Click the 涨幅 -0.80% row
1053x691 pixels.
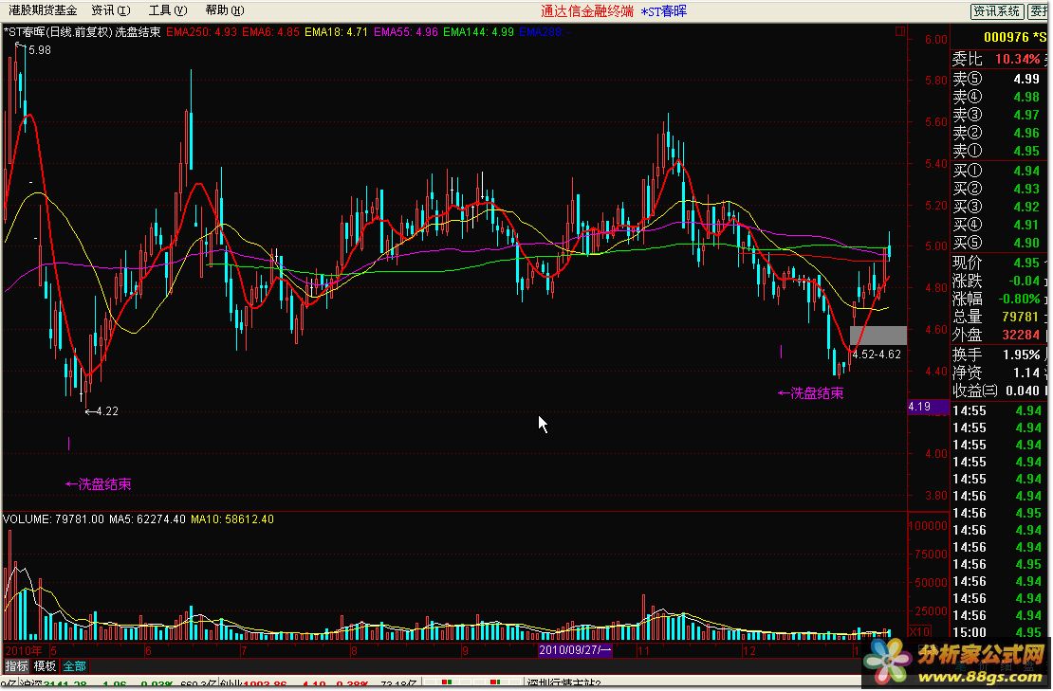tap(999, 299)
